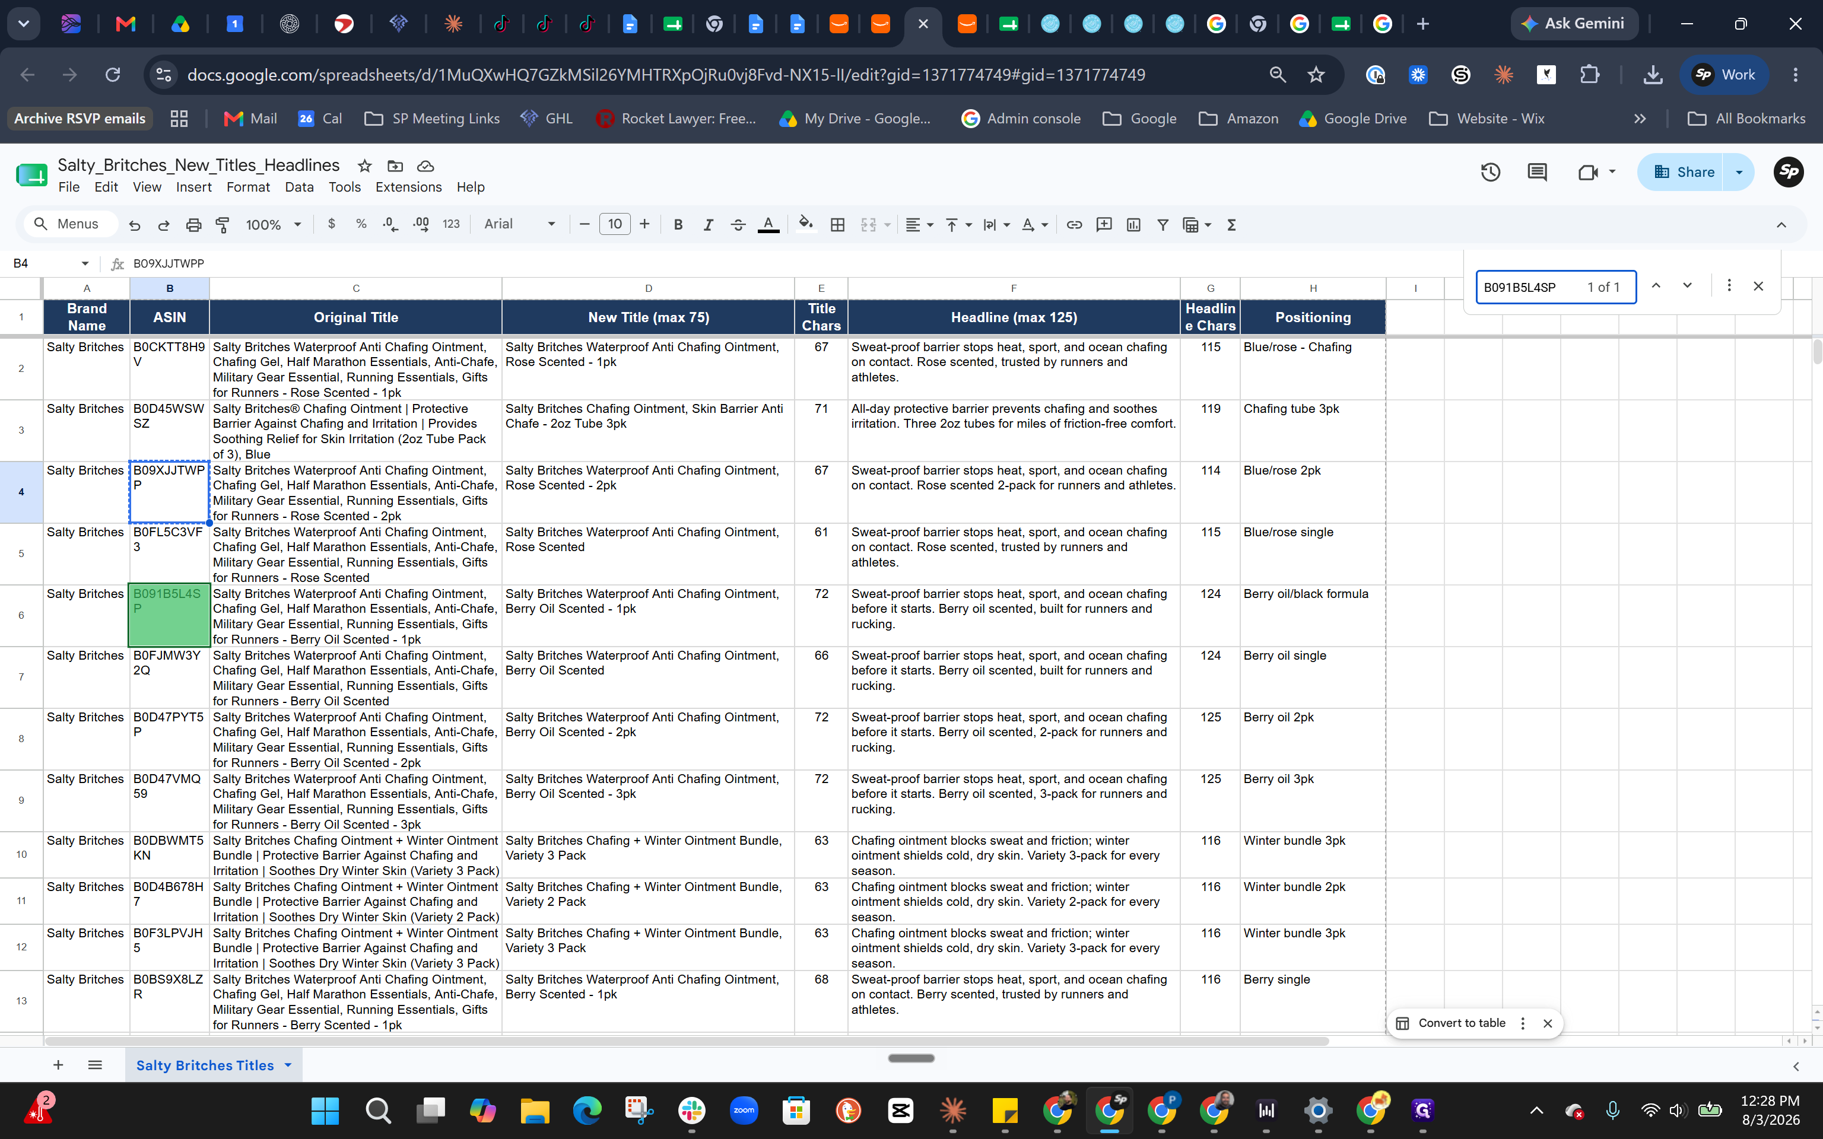
Task: Select the Paint format tool
Action: tap(222, 224)
